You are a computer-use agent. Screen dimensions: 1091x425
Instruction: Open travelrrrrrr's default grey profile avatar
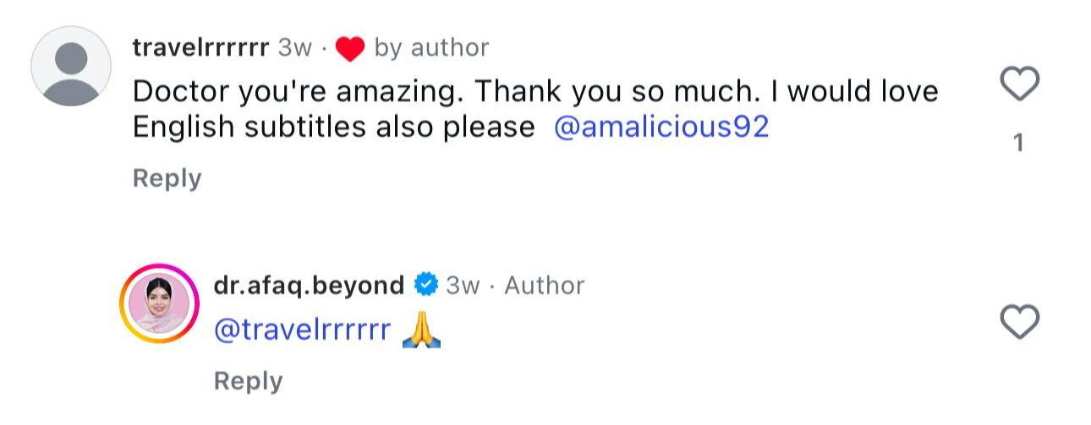[x=71, y=65]
